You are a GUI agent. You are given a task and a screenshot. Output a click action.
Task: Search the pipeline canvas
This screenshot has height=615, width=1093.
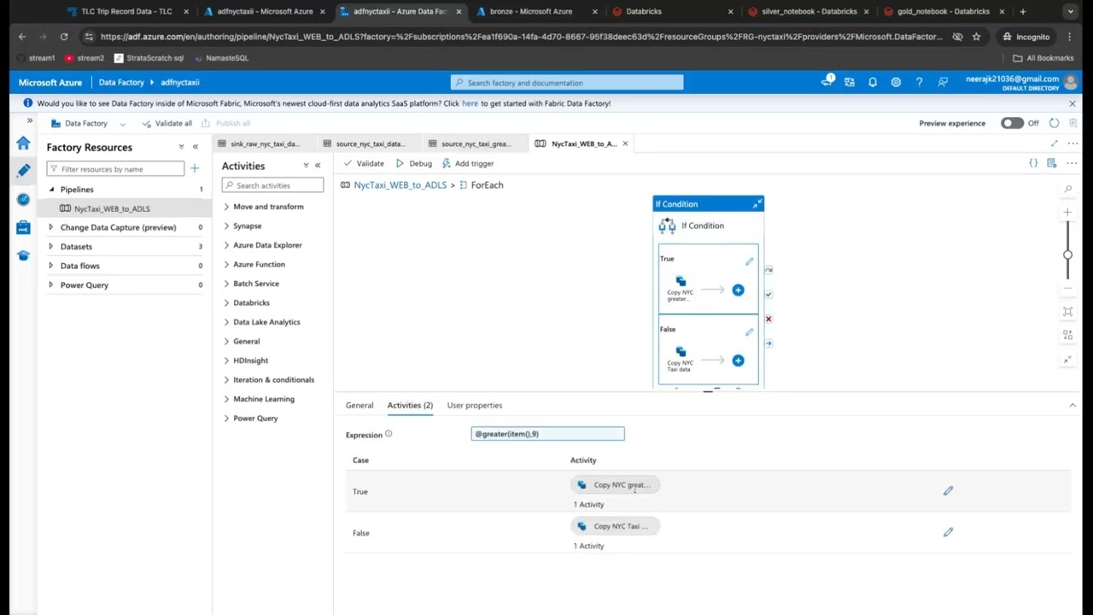1067,189
